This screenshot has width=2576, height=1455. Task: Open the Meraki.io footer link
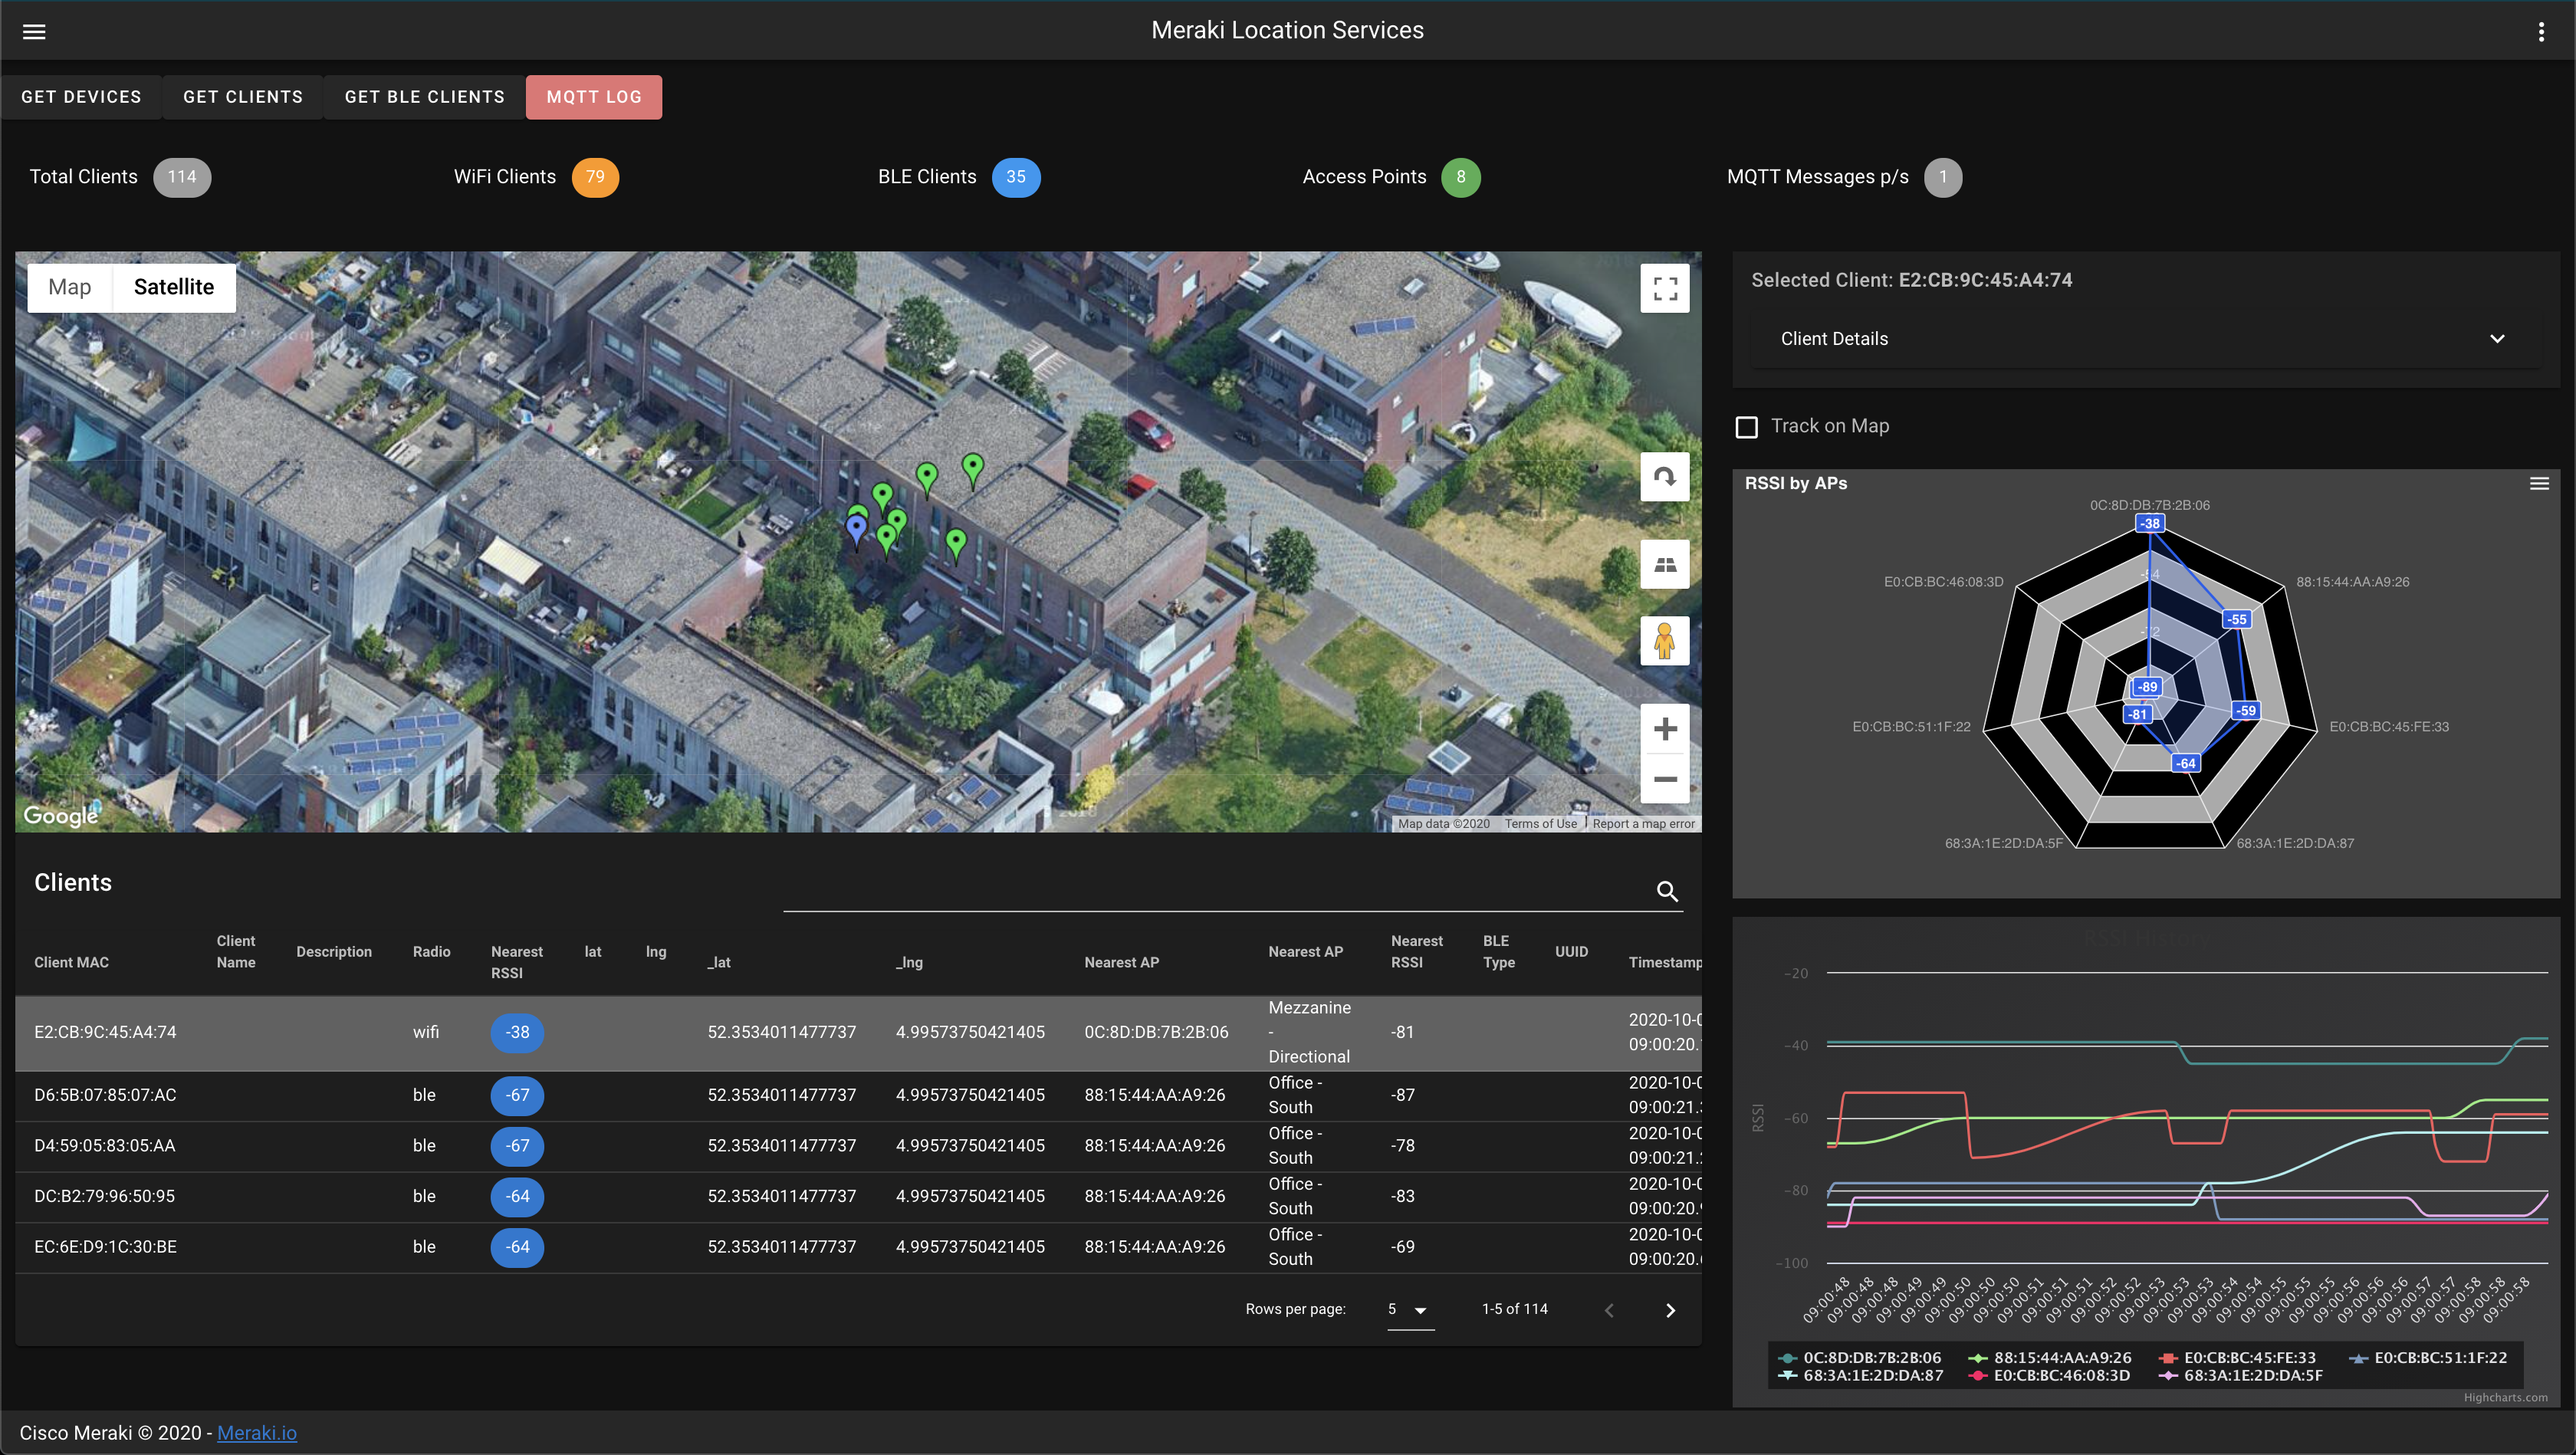(x=257, y=1433)
